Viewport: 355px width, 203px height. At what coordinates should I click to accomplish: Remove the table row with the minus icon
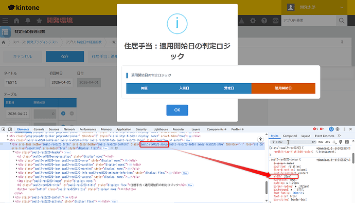click(72, 114)
